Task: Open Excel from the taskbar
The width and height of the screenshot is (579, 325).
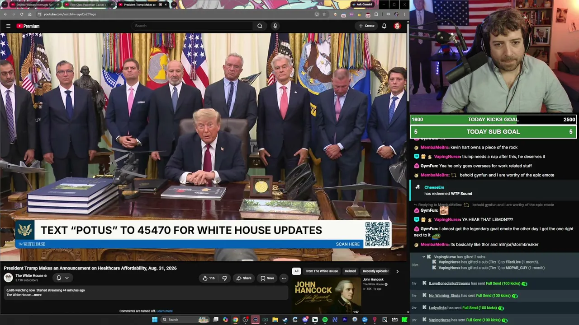Action: tap(265, 320)
